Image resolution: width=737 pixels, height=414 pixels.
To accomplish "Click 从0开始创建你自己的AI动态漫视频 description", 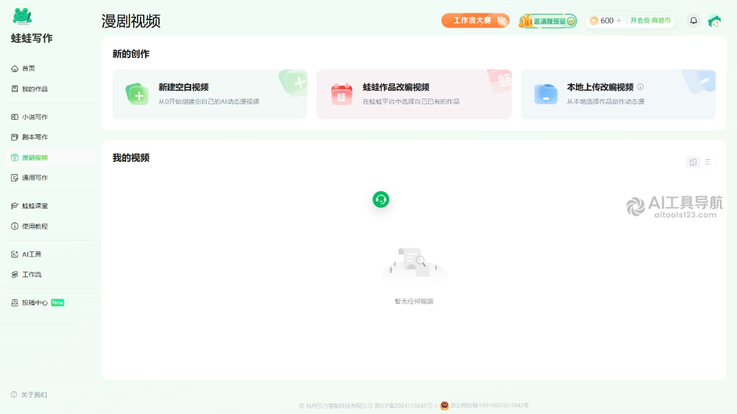I will [209, 102].
